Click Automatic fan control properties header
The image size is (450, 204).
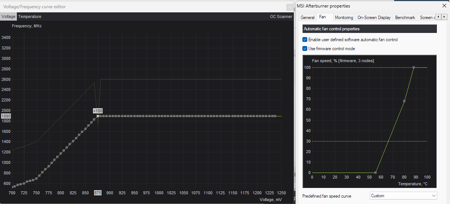pyautogui.click(x=369, y=29)
